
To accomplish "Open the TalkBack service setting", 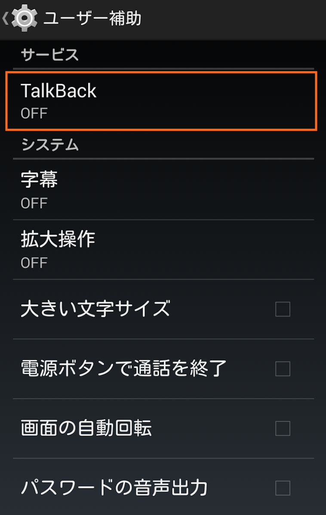I will [x=161, y=101].
